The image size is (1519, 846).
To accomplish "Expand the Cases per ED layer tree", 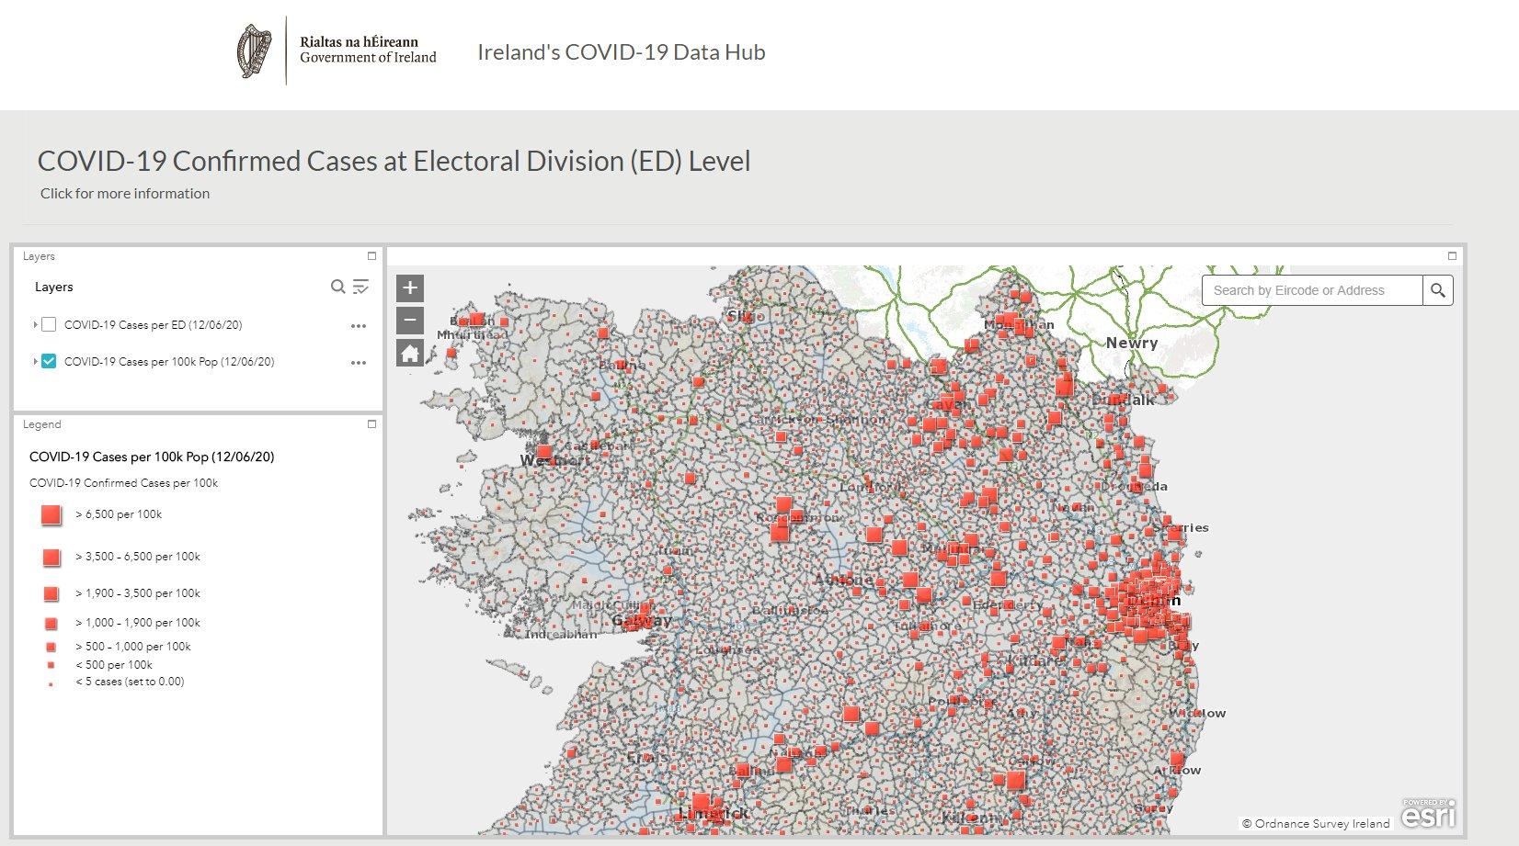I will click(x=35, y=324).
